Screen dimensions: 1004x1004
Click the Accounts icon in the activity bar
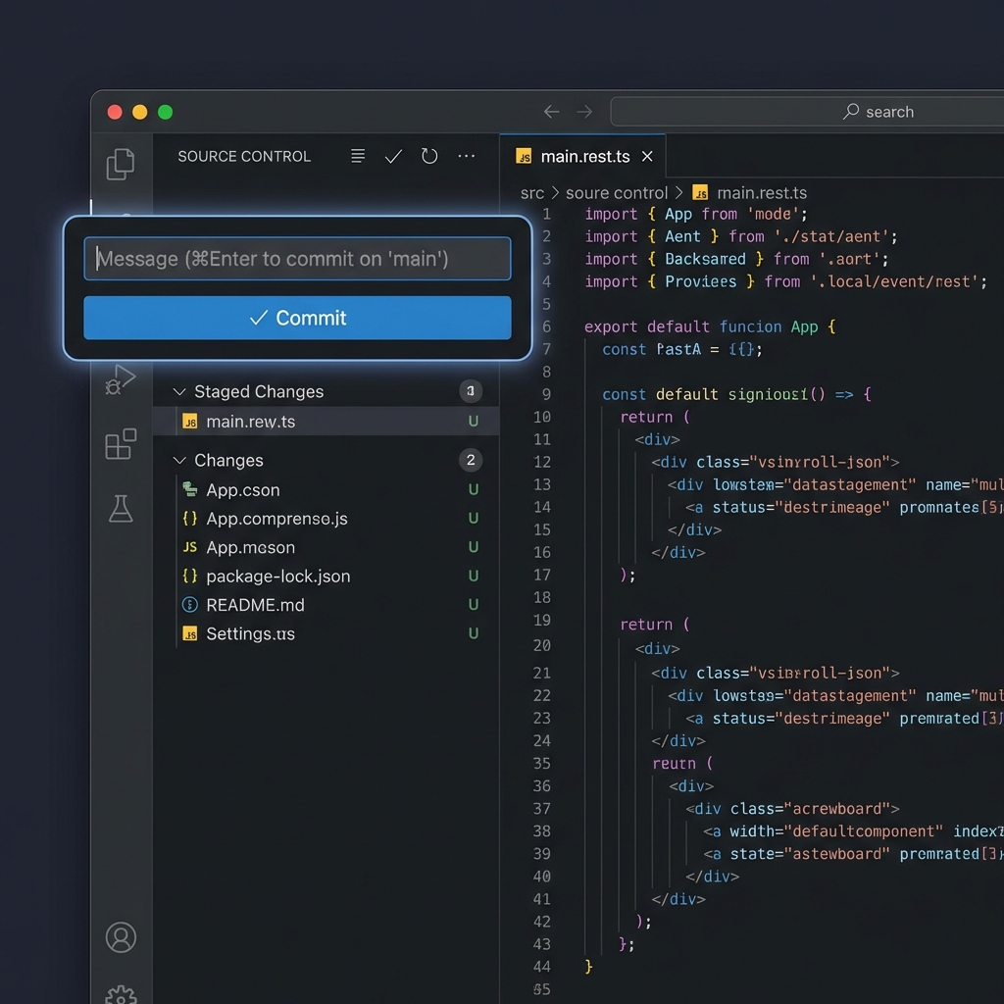120,938
